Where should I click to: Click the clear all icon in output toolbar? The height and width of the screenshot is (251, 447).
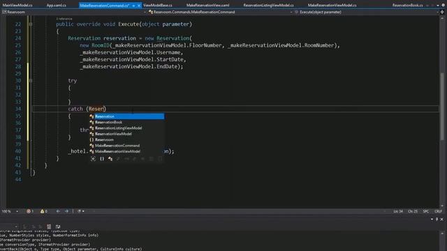tap(49, 227)
